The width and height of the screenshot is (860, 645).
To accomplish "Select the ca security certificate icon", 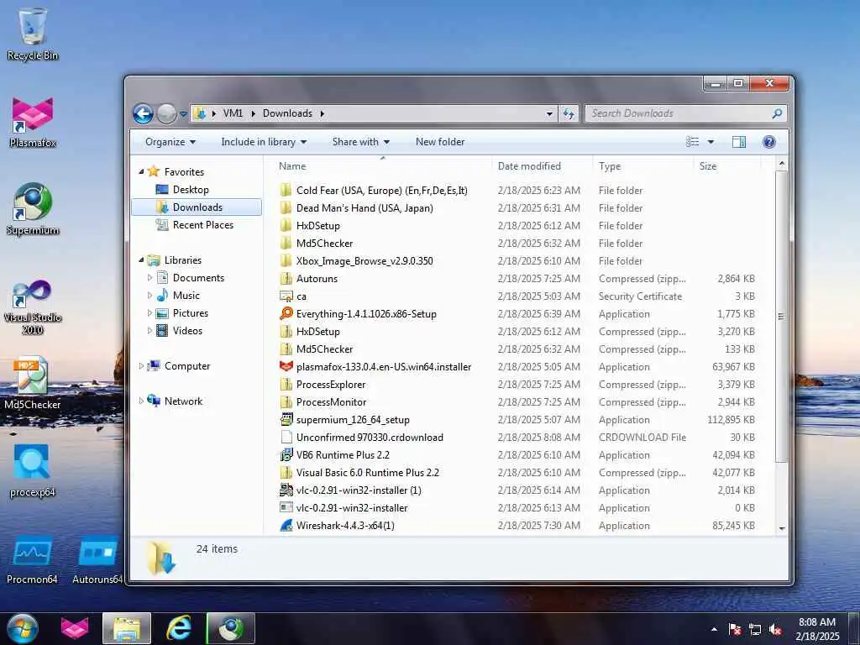I will point(286,296).
